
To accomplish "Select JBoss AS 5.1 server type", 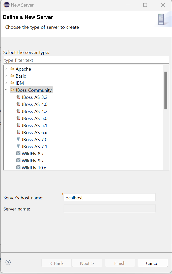I will point(34,126).
